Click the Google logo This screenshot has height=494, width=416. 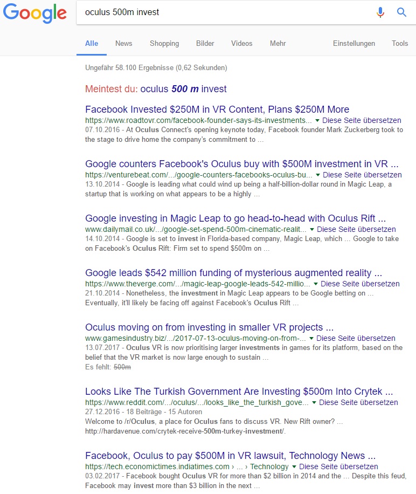coord(35,13)
